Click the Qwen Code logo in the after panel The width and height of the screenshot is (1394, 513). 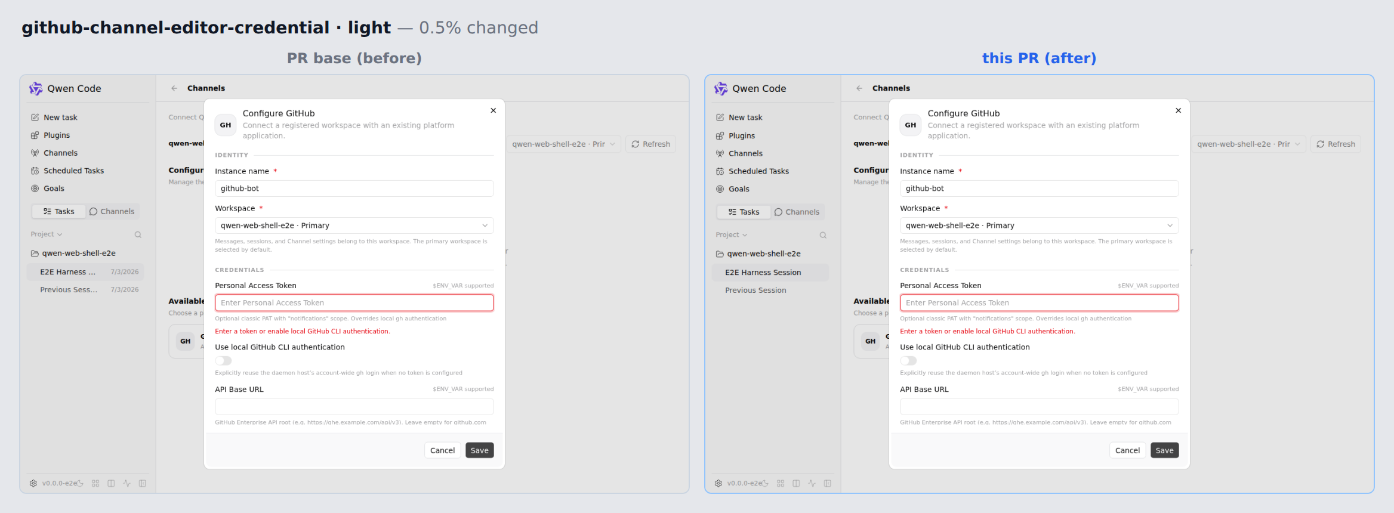[x=721, y=88]
